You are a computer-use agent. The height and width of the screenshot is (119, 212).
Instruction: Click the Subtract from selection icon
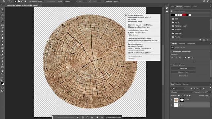pyautogui.click(x=22, y=1)
